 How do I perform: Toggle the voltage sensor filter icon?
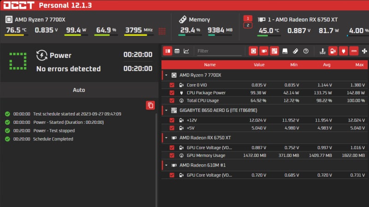click(x=333, y=51)
